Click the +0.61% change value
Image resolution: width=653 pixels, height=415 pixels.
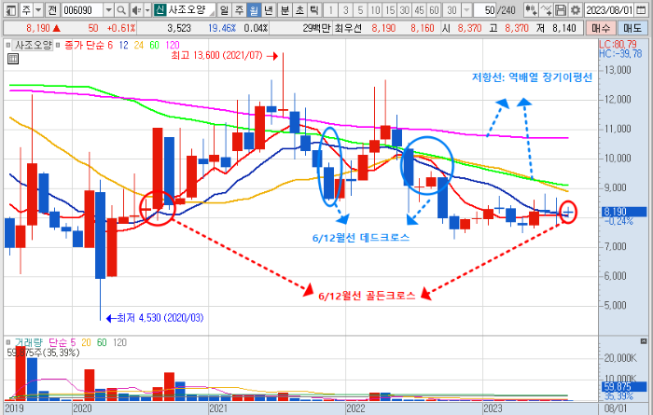point(121,28)
